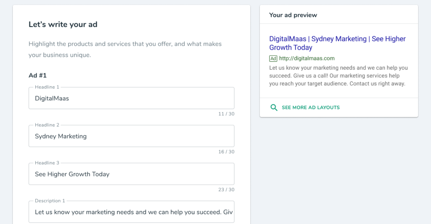Screen dimensions: 431x224
Task: Click the '11 / 30' character counter
Action: point(226,114)
